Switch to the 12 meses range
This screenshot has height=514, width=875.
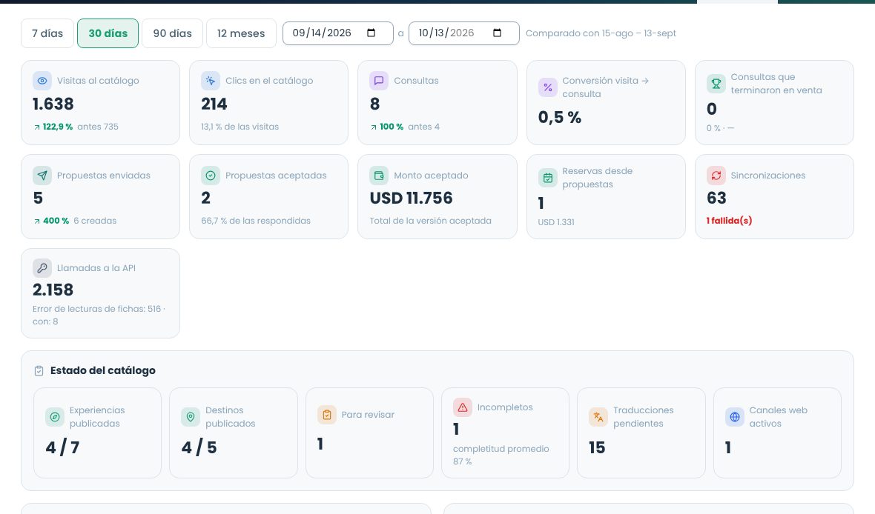241,33
